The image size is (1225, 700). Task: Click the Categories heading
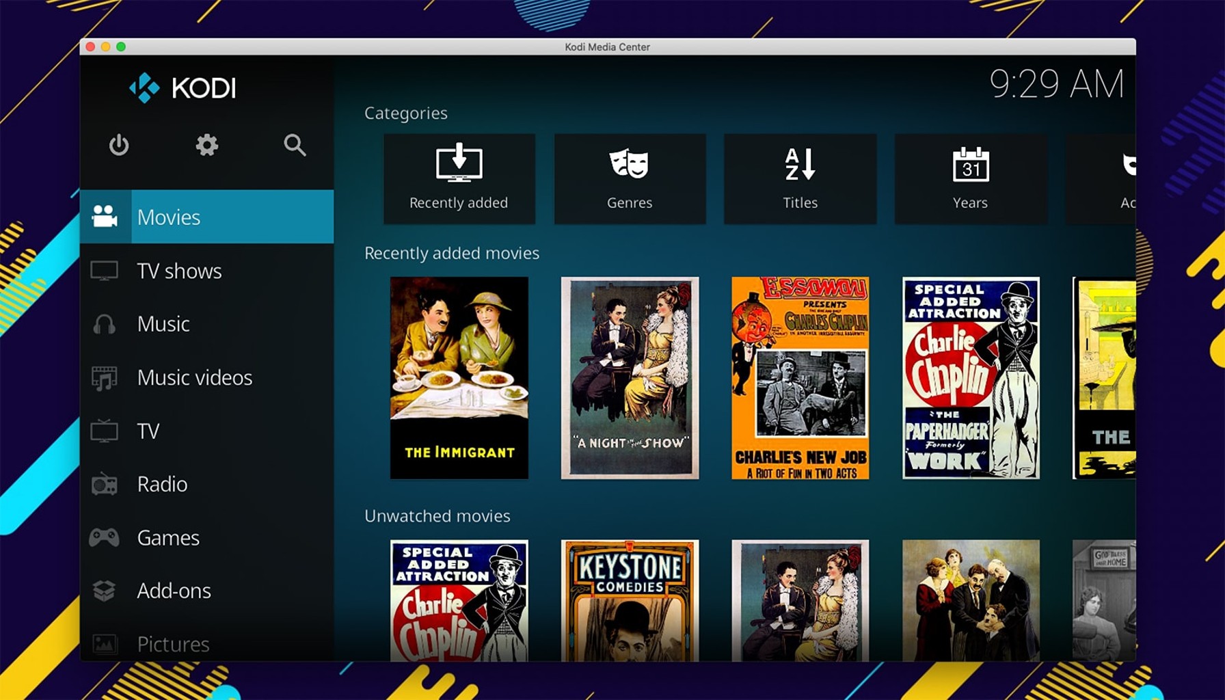406,113
